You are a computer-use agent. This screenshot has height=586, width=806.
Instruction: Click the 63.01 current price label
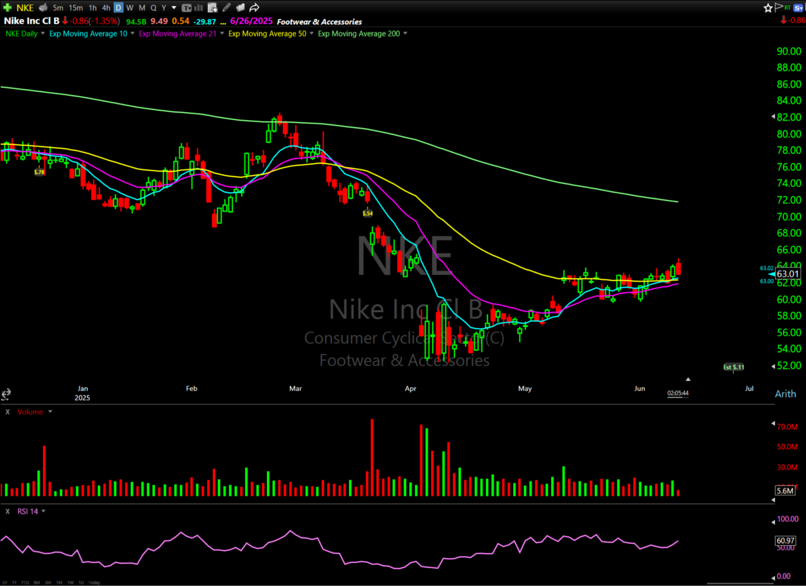787,274
